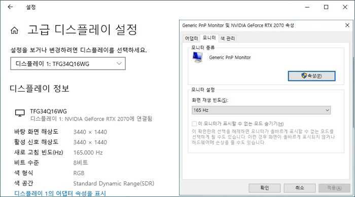Screen dimensions: 355x197
Task: Click the Generic PnP Monitor device icon
Action: [198, 57]
